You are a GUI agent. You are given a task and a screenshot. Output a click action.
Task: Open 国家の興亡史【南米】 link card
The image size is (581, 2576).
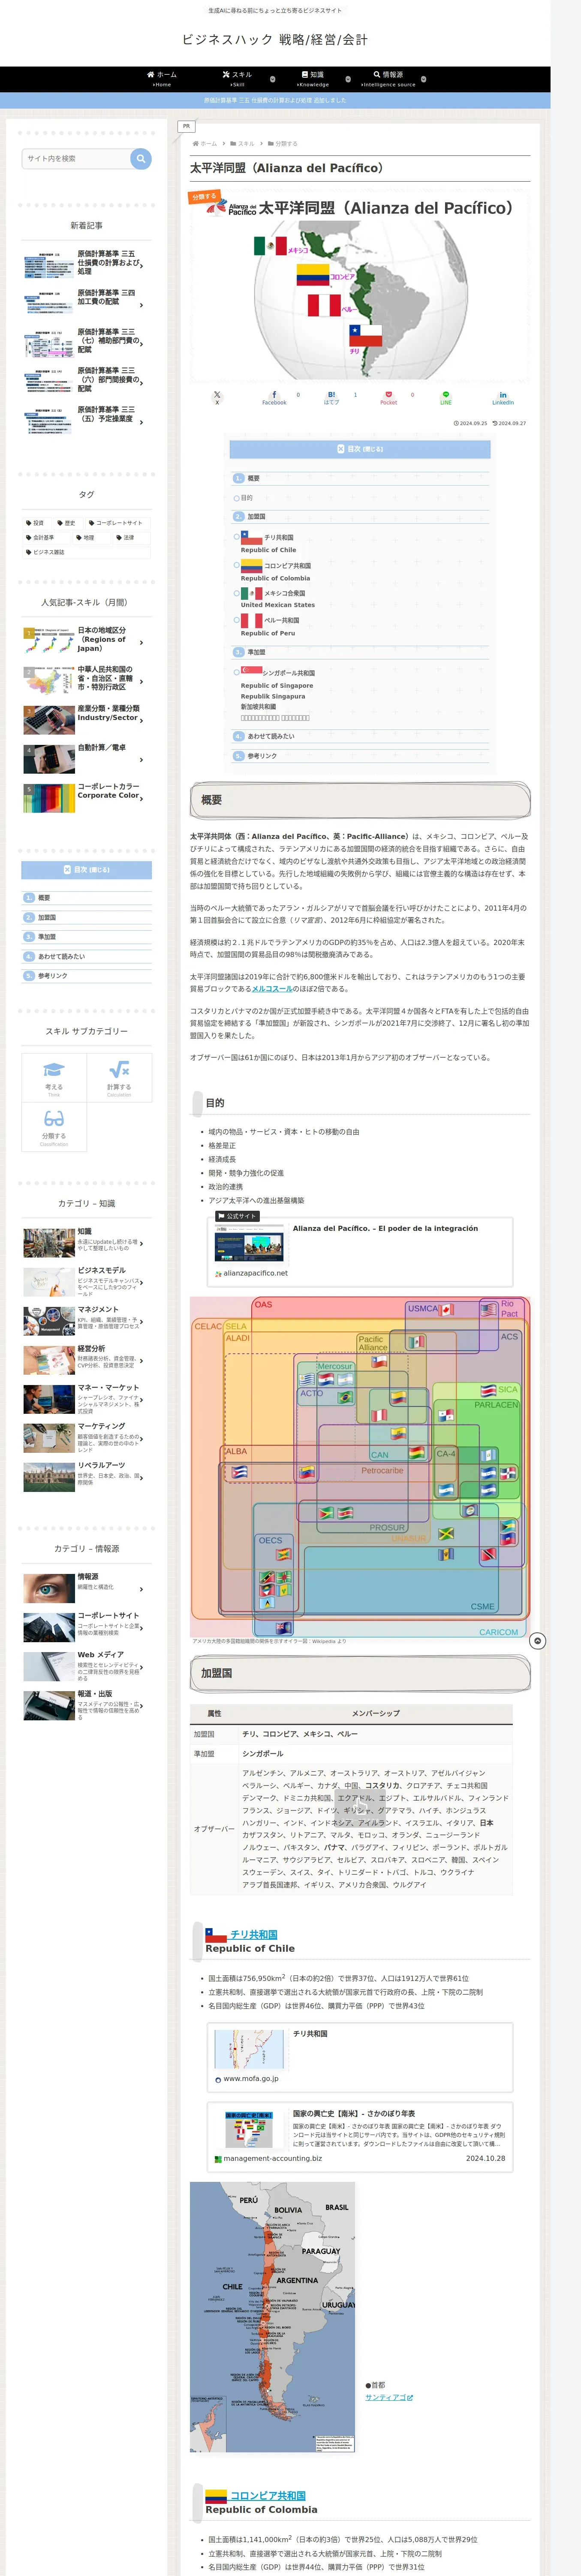pos(359,2137)
